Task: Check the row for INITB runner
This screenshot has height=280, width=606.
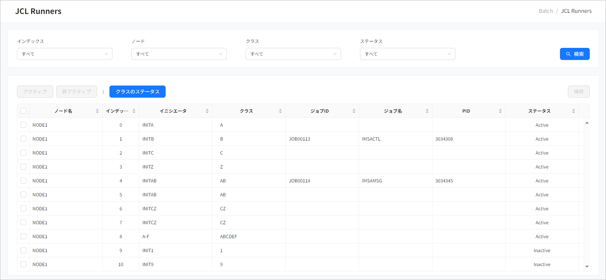Action: (x=23, y=139)
